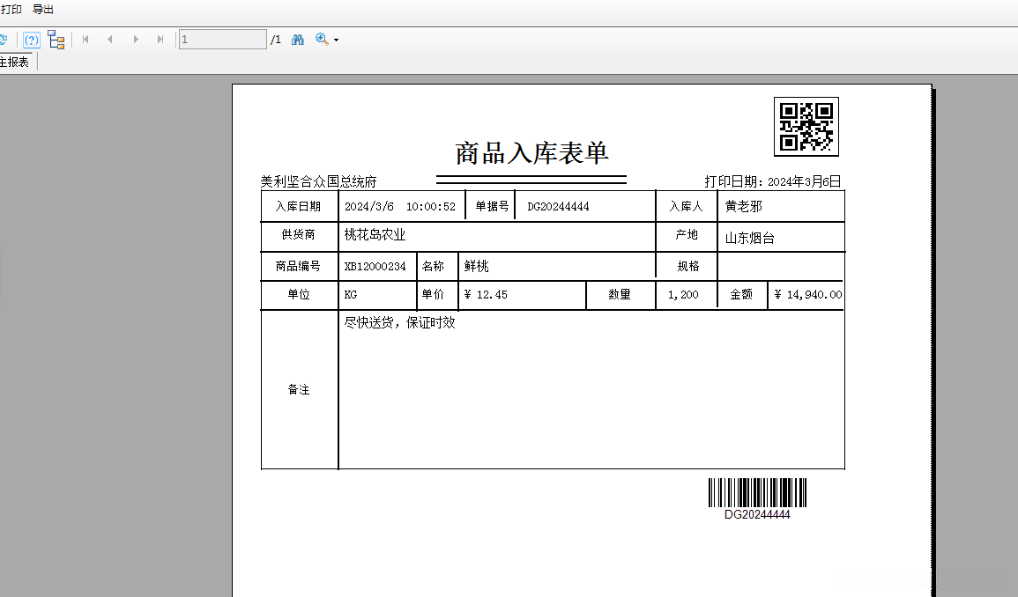
Task: Click the product code XB12000234
Action: click(x=375, y=266)
